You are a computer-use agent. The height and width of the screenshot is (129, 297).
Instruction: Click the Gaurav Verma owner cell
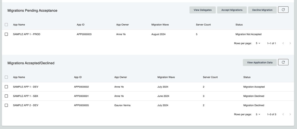pyautogui.click(x=122, y=105)
